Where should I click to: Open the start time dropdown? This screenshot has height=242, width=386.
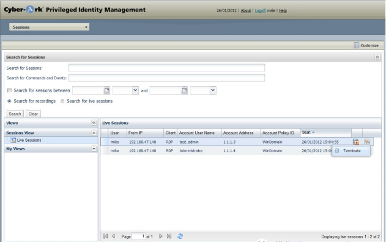pyautogui.click(x=135, y=90)
